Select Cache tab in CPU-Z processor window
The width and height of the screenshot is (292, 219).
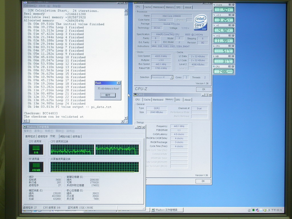point(147,7)
